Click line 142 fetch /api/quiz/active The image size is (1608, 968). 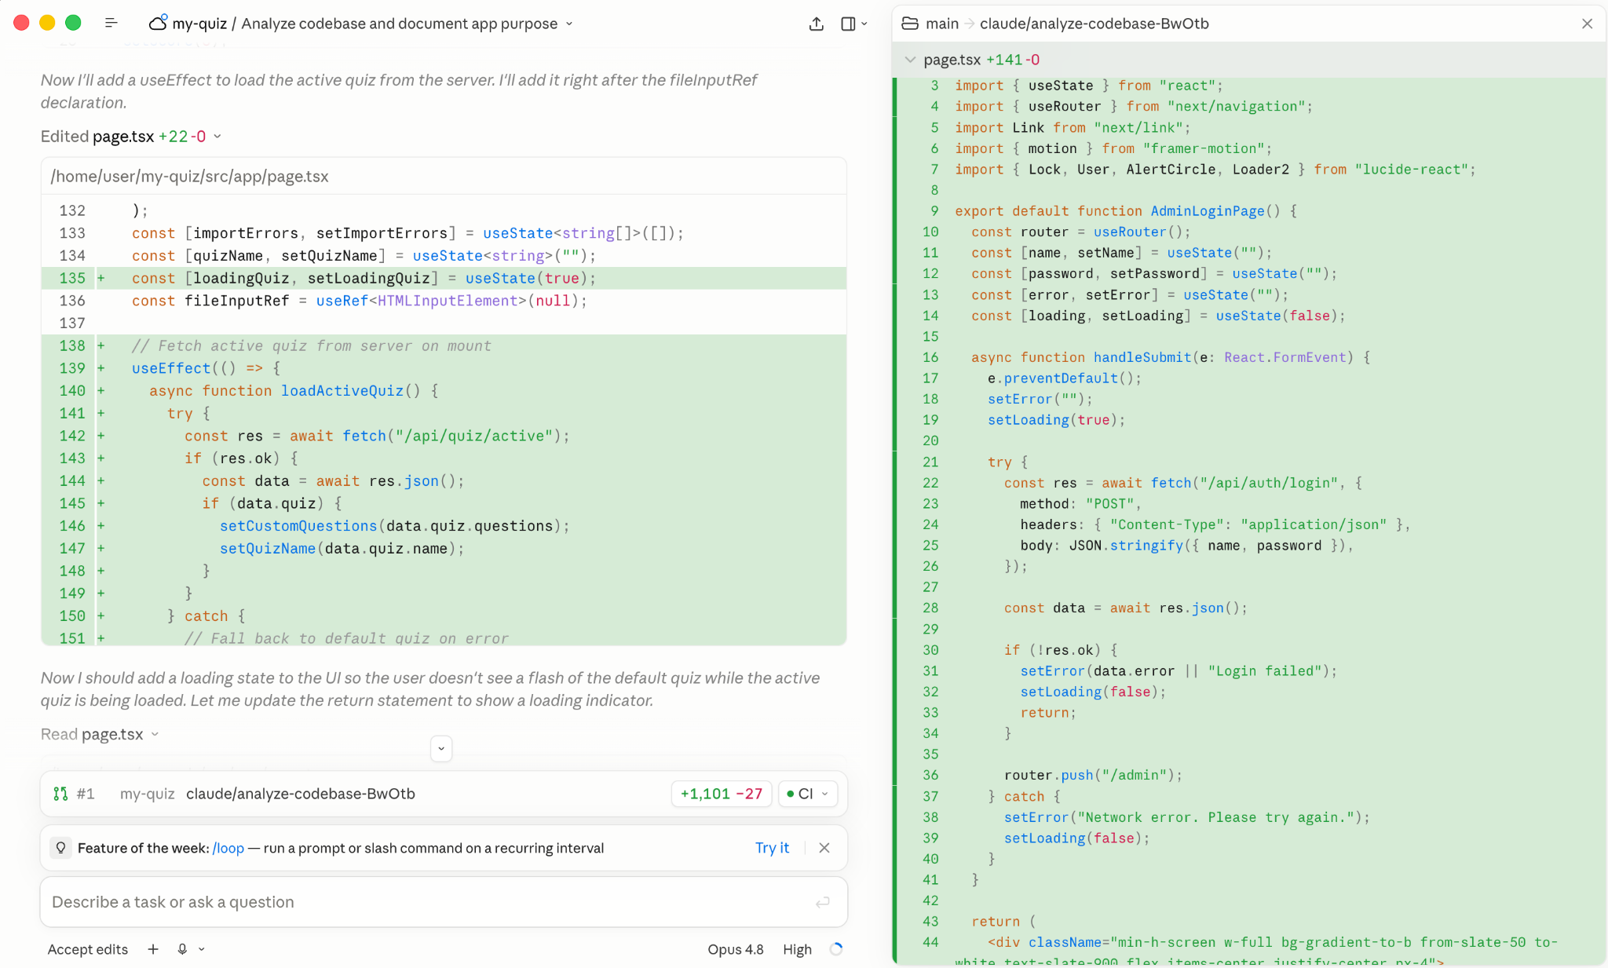point(444,436)
